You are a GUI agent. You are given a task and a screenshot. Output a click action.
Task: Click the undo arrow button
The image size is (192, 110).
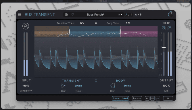point(147,98)
